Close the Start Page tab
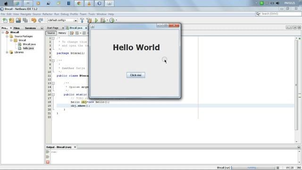302x170 pixels. 63,28
